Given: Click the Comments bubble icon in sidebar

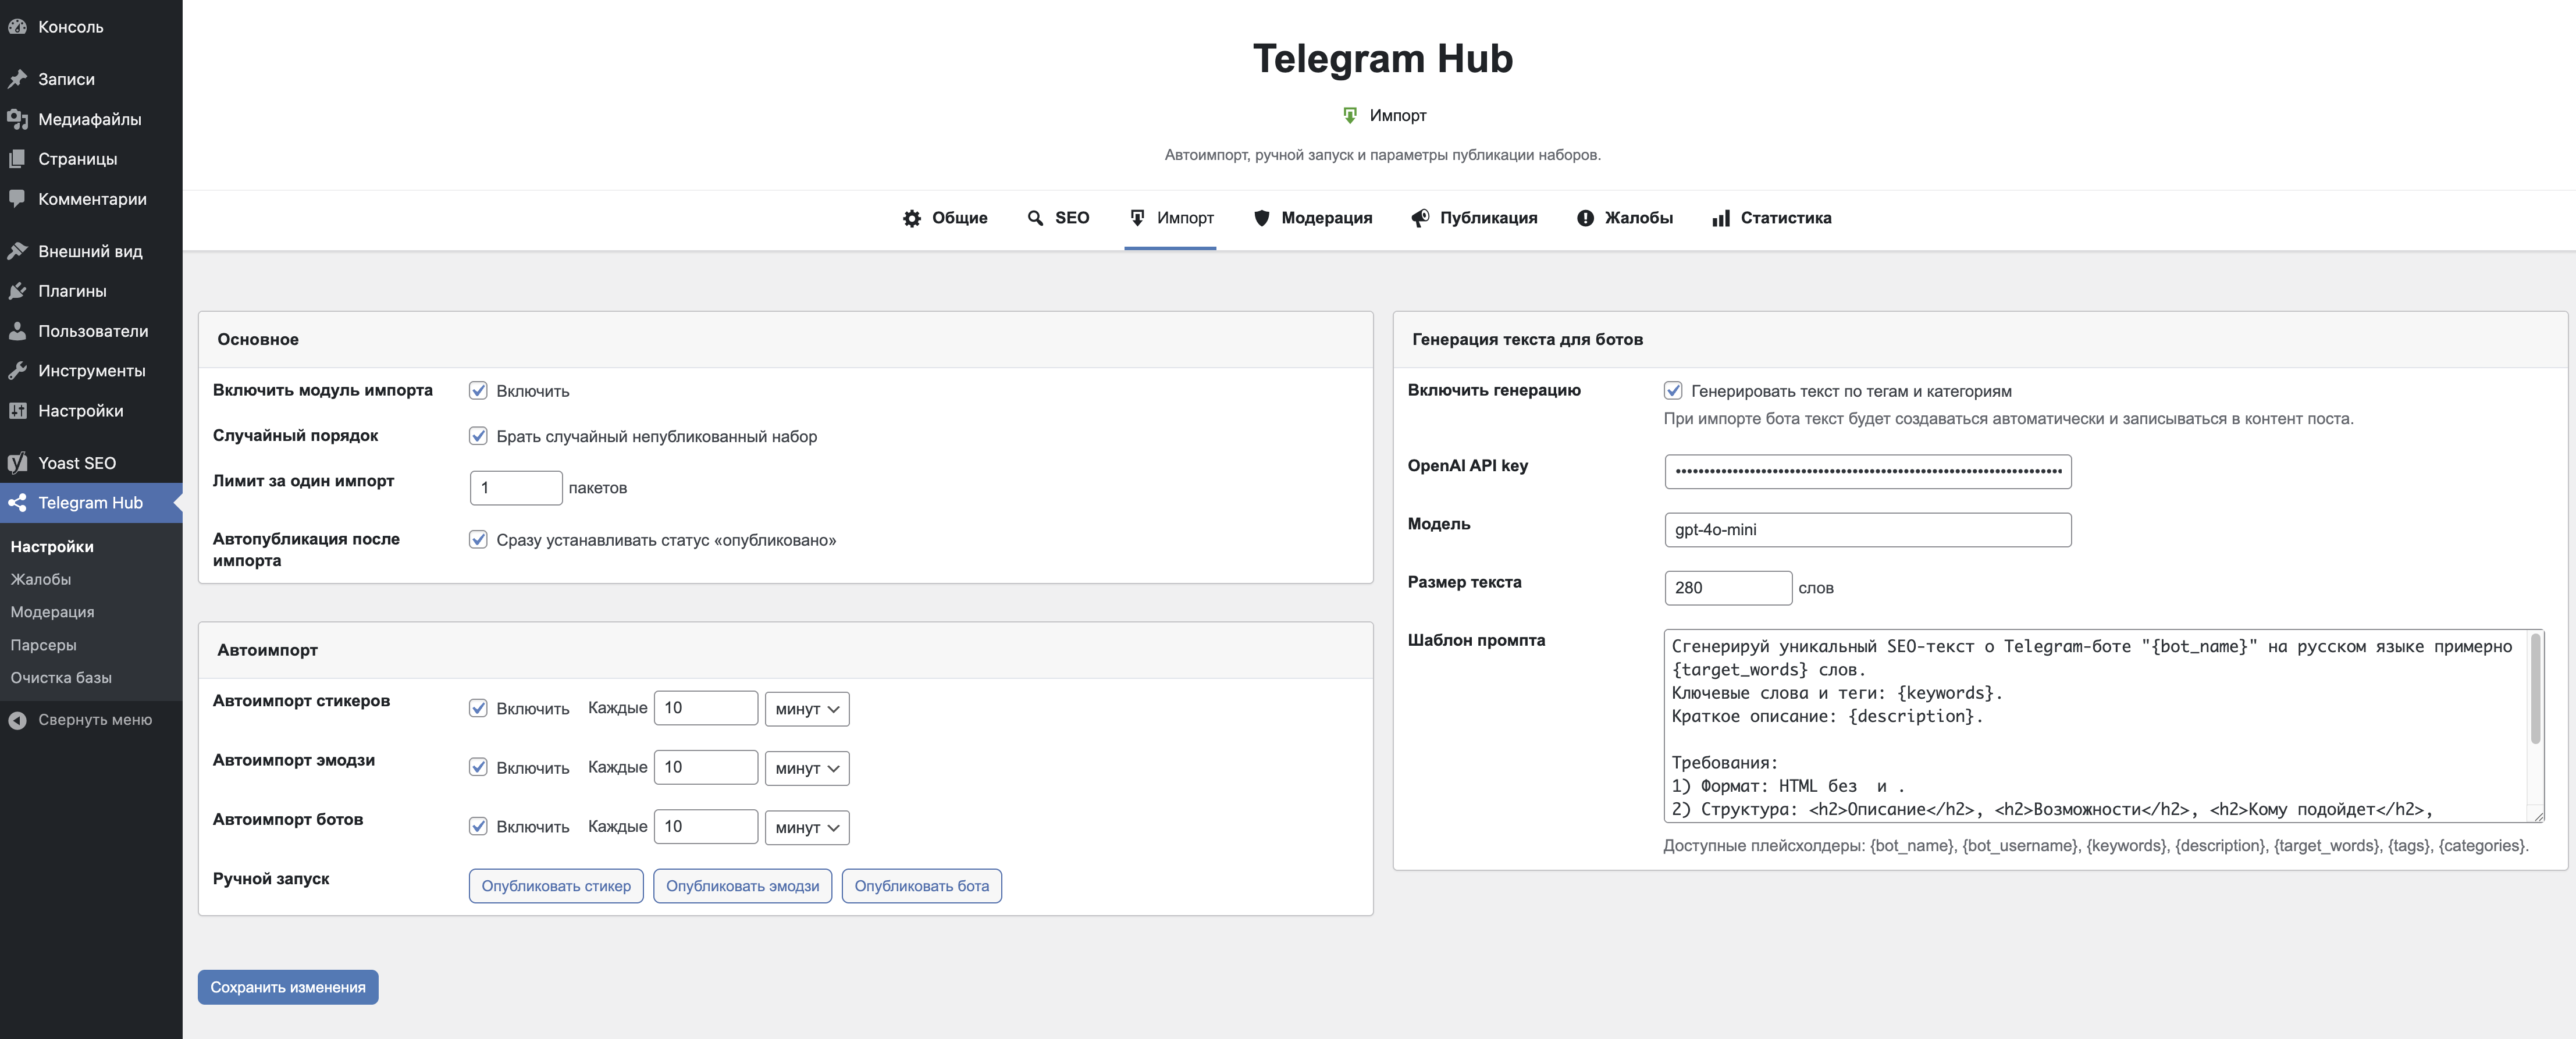Looking at the screenshot, I should (17, 198).
